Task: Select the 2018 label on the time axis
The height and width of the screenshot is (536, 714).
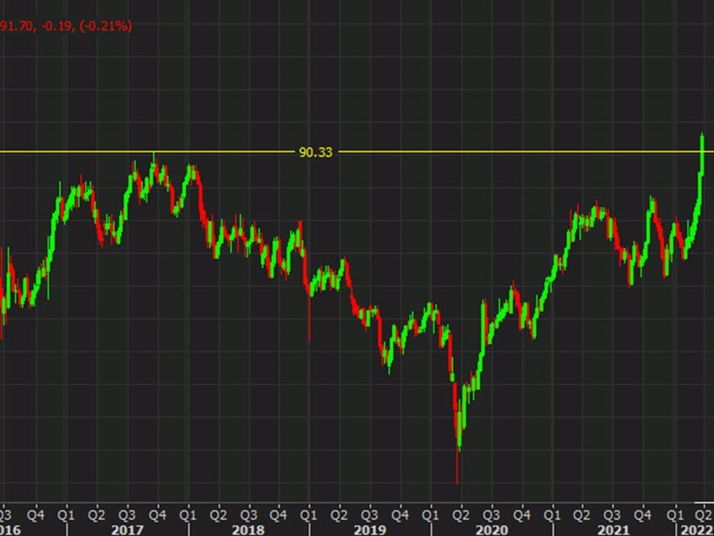Action: [x=248, y=529]
